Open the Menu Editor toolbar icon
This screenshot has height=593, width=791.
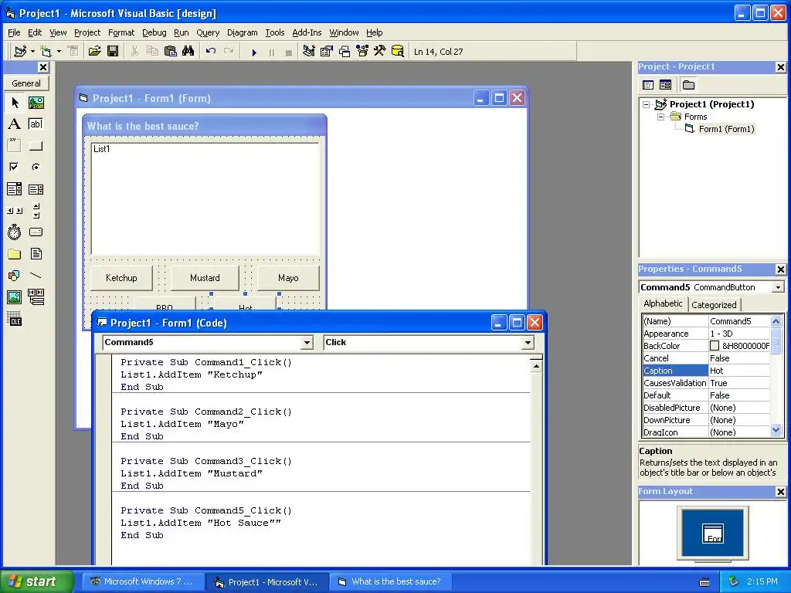coord(73,52)
